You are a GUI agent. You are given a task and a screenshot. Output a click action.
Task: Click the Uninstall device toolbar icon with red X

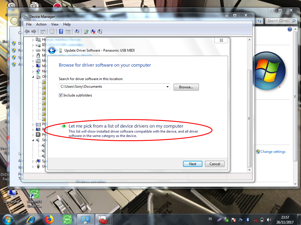[93, 32]
